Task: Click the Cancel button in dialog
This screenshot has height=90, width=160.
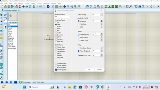Action: point(99,69)
